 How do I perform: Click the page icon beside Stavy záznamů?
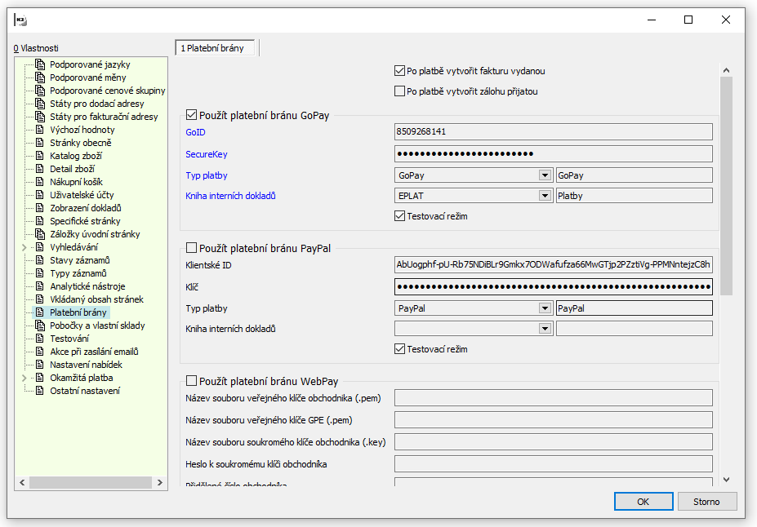click(x=40, y=260)
